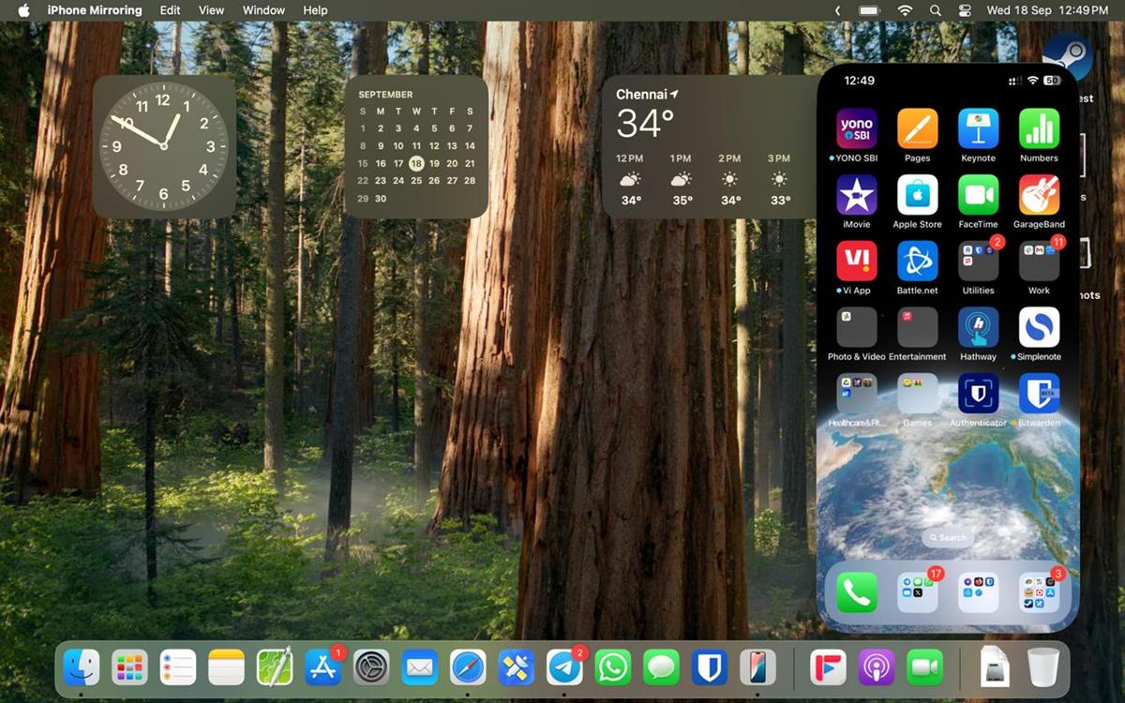Open the YONO SBI app

point(856,129)
